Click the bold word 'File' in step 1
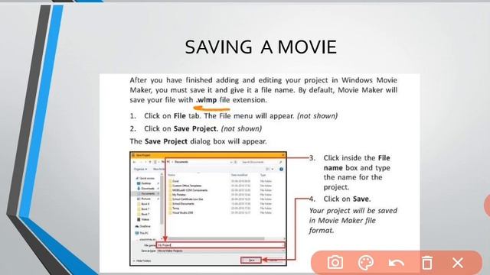The width and height of the screenshot is (490, 275). click(x=180, y=116)
